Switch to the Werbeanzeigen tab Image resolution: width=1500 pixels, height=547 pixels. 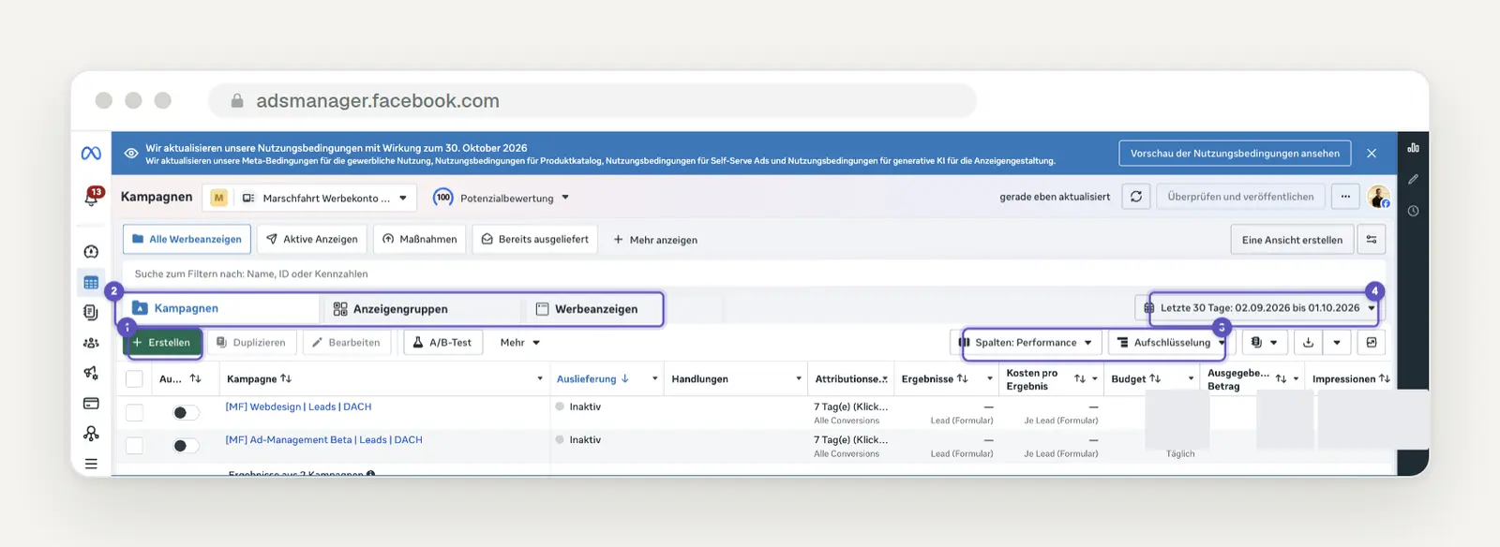[x=592, y=309]
